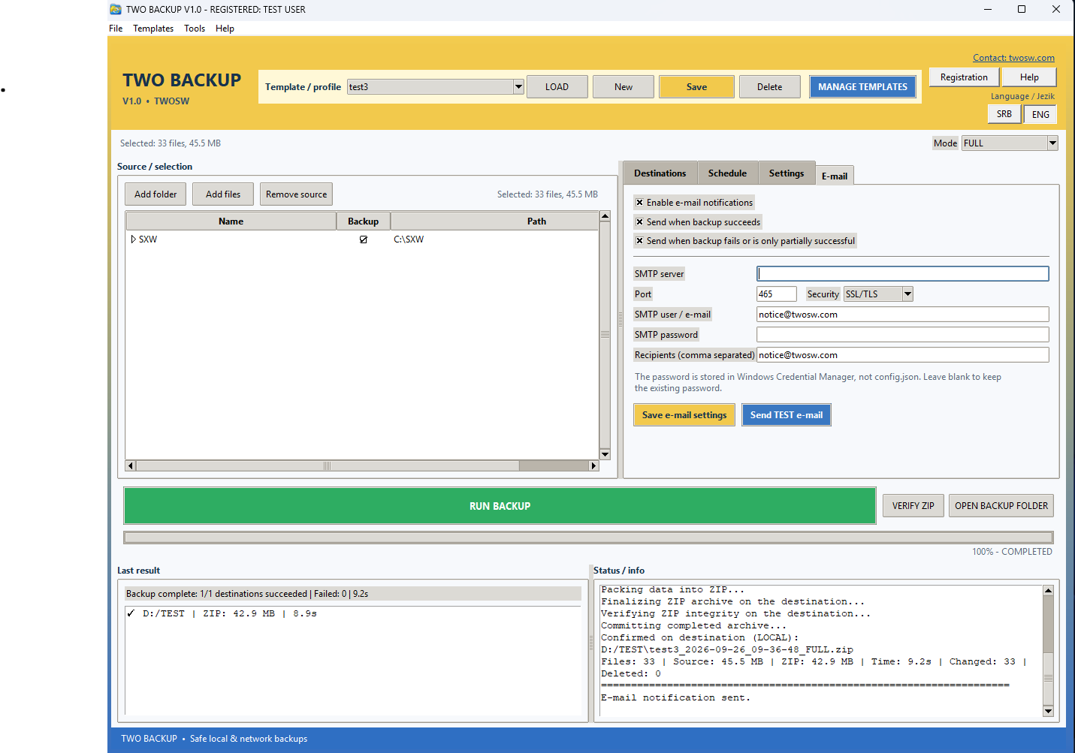Click the LOAD template button
Image resolution: width=1075 pixels, height=753 pixels.
[x=557, y=87]
